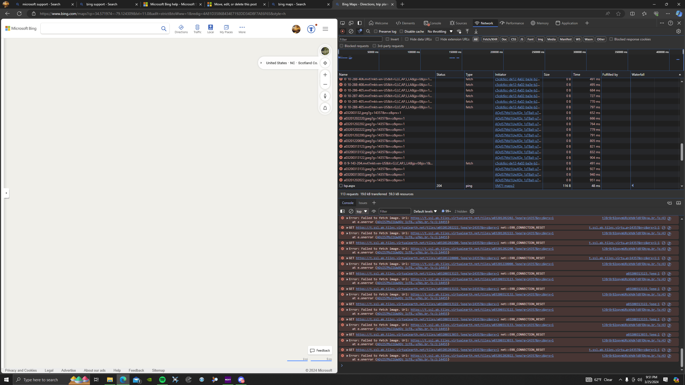Viewport: 685px width, 385px height.
Task: Check the Invert filter checkbox
Action: (x=387, y=39)
